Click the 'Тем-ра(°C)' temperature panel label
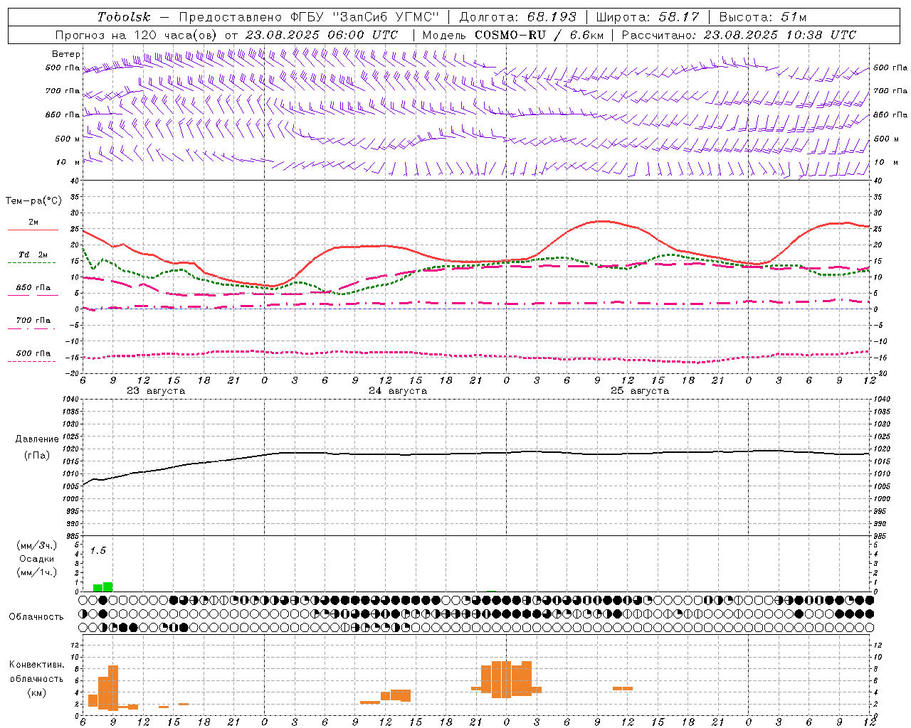Screen dimensions: 911x728 (33, 201)
